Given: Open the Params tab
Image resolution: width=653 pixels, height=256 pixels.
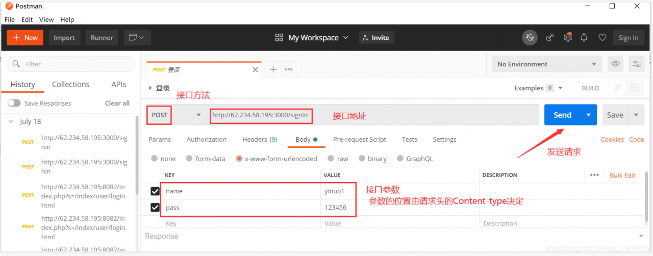Looking at the screenshot, I should pyautogui.click(x=160, y=139).
